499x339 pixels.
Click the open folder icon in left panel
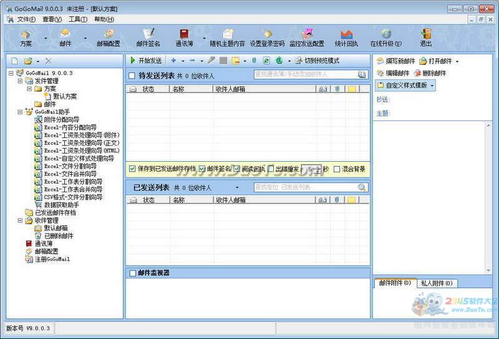point(28,61)
